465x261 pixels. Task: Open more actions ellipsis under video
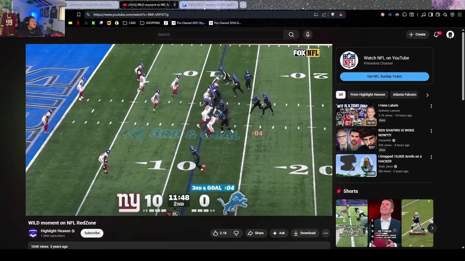325,233
